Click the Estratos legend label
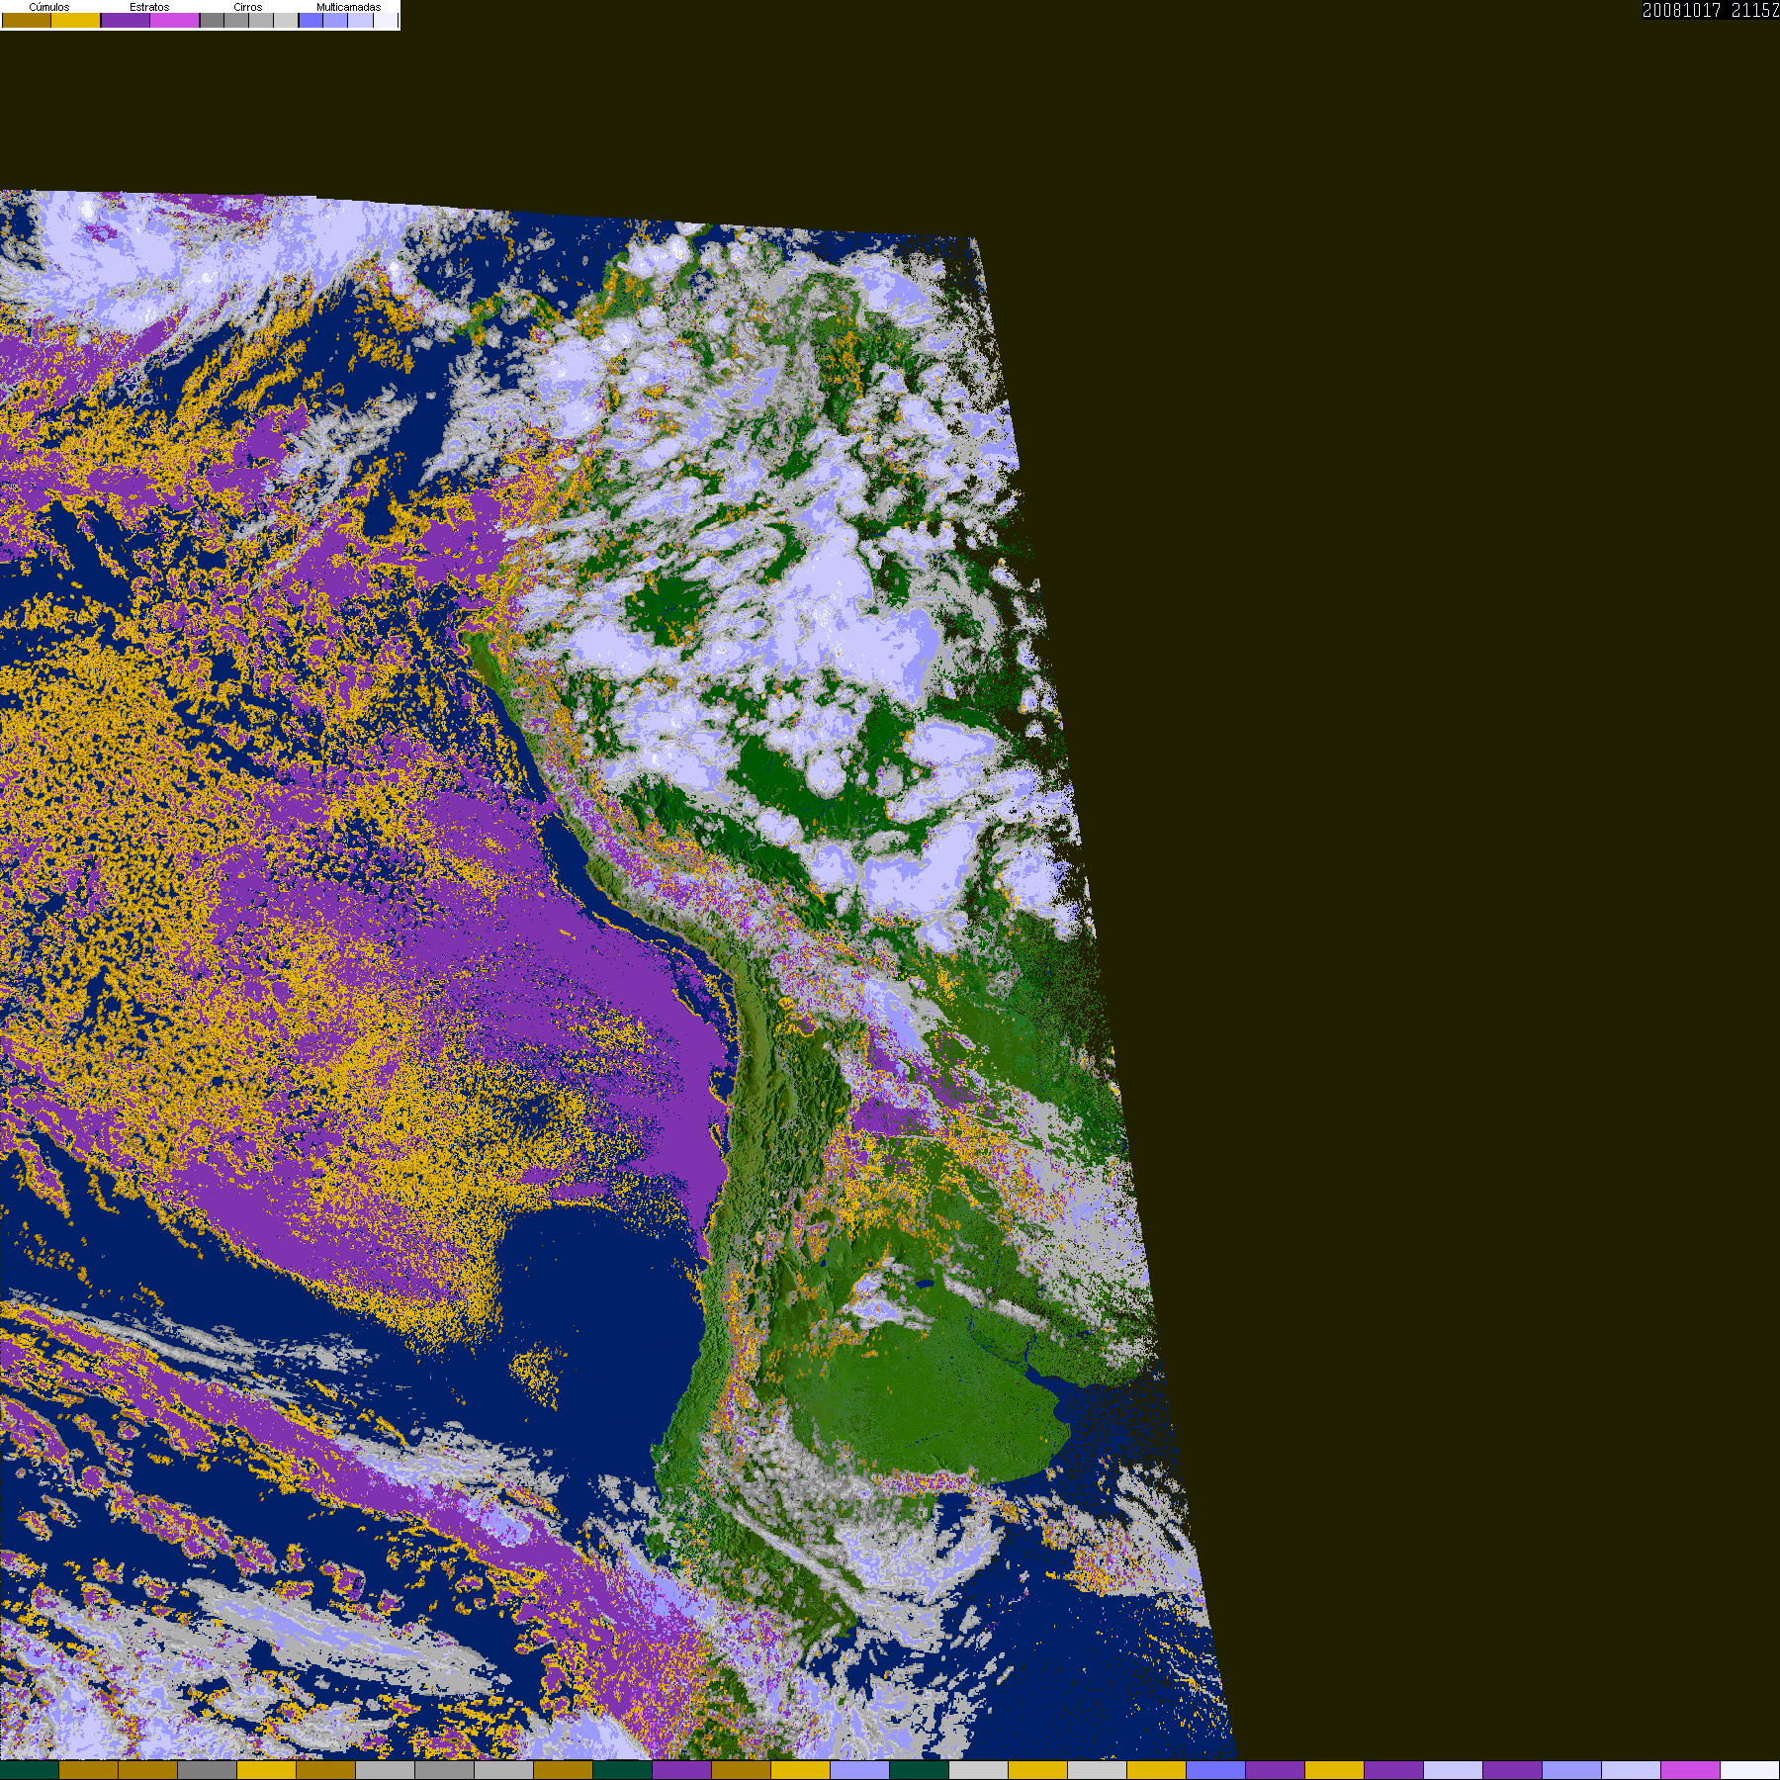This screenshot has width=1780, height=1780. coord(149,7)
